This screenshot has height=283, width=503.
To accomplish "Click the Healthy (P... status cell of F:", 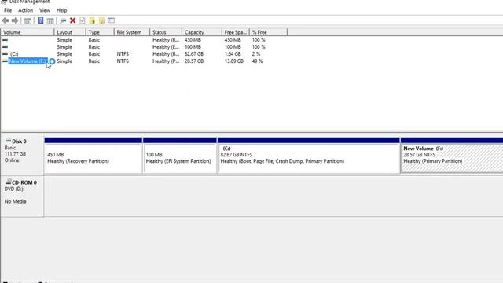I will click(166, 61).
